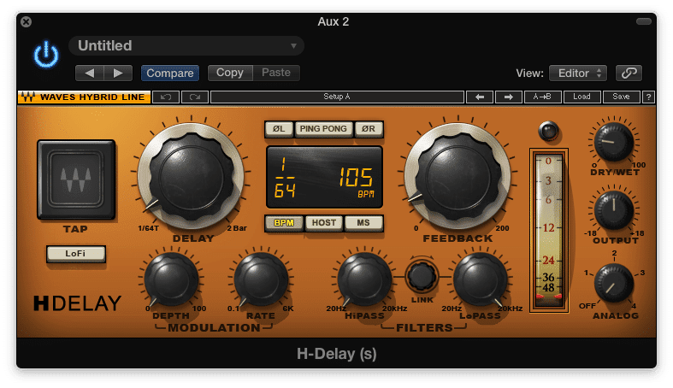Copy setup A to B
This screenshot has height=388, width=673.
point(542,97)
